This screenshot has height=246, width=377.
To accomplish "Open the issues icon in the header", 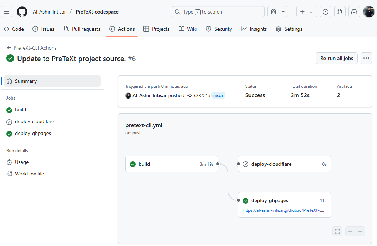I will [x=326, y=12].
